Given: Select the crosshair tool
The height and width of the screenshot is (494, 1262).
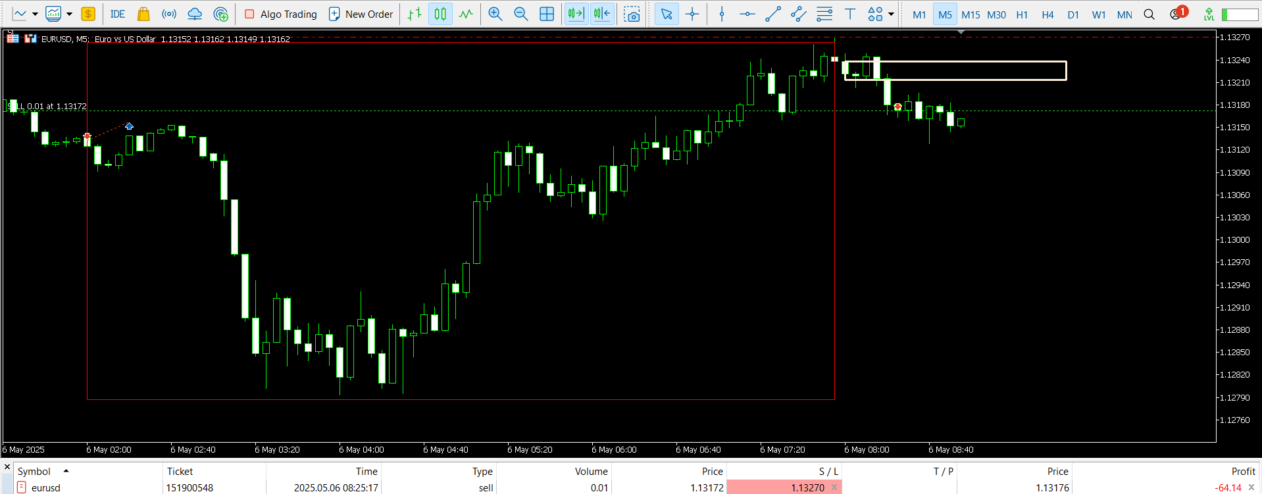Looking at the screenshot, I should click(x=692, y=14).
